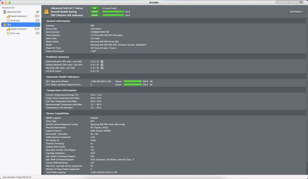This screenshot has width=308, height=179.
Task: Click 1.606.084 (822.3 GB) data written value
Action: click(x=101, y=81)
